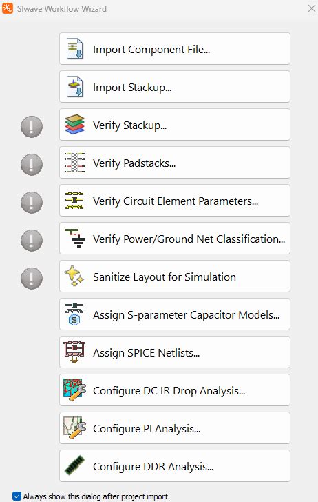The height and width of the screenshot is (502, 318).
Task: Open Assign S-parameter Capacitor Models
Action: 175,314
